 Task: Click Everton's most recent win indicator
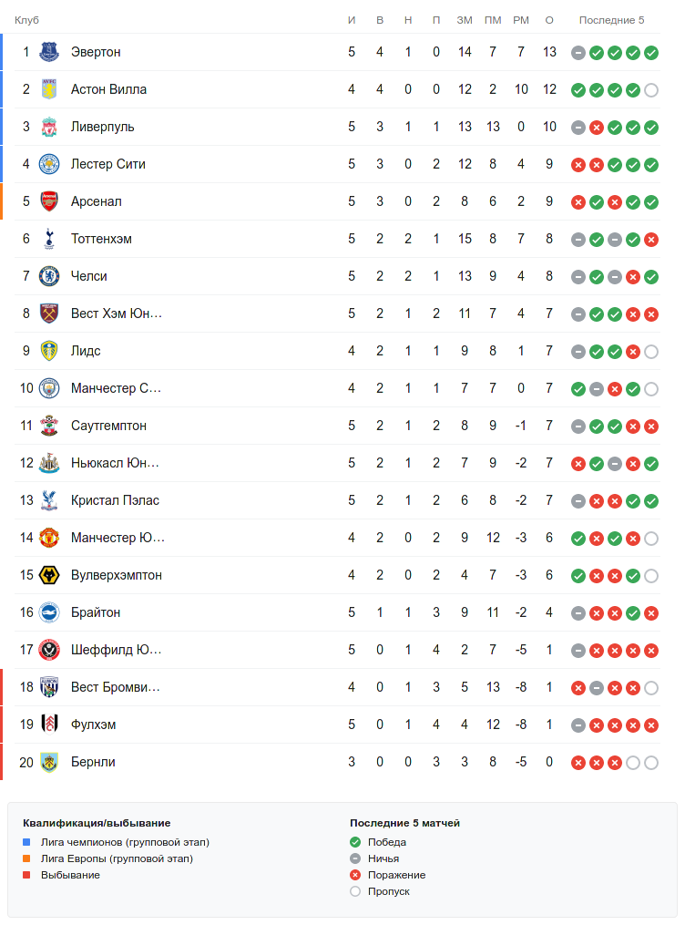(x=651, y=53)
